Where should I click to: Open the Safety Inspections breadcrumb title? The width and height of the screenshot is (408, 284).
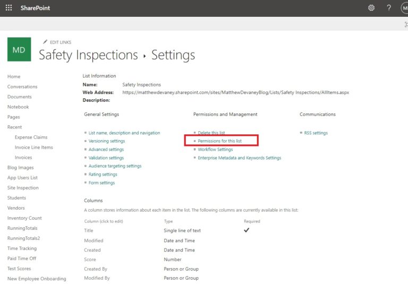coord(88,55)
